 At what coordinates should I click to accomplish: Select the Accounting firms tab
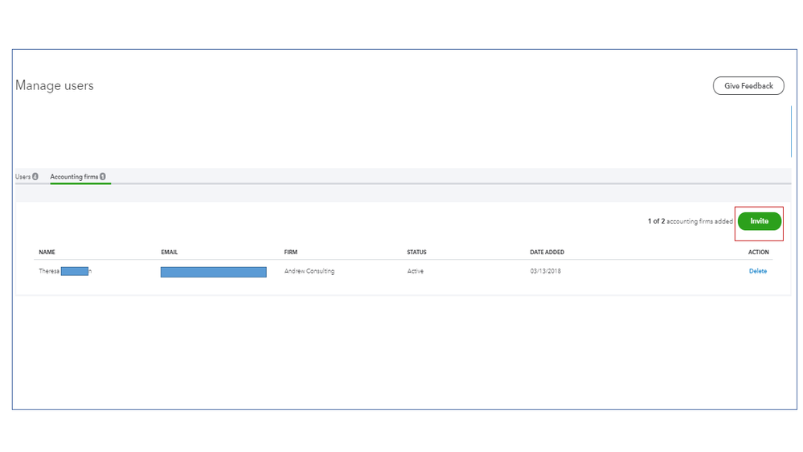coord(74,176)
